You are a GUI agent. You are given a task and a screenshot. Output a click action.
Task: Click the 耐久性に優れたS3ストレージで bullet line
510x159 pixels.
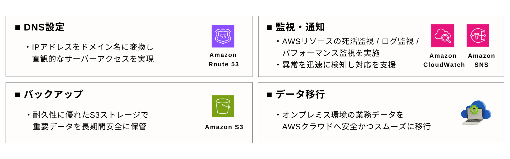(90, 115)
